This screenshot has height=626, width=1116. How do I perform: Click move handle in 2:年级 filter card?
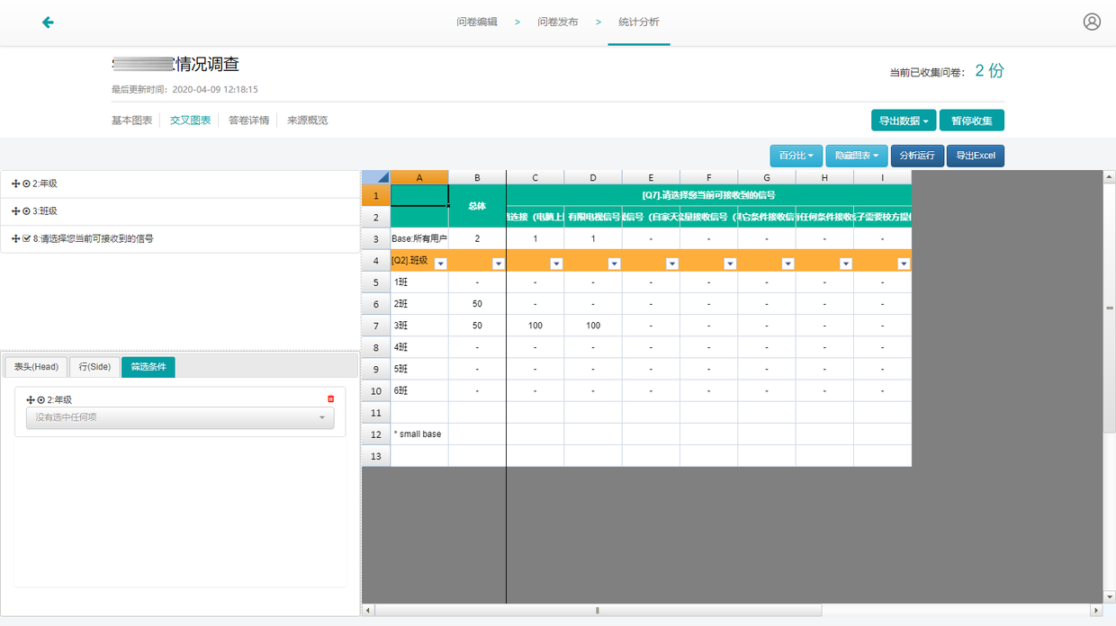(x=31, y=400)
